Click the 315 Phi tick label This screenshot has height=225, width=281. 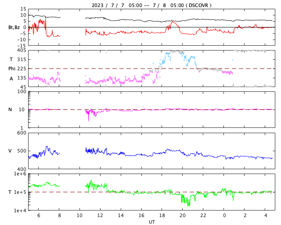(22, 59)
